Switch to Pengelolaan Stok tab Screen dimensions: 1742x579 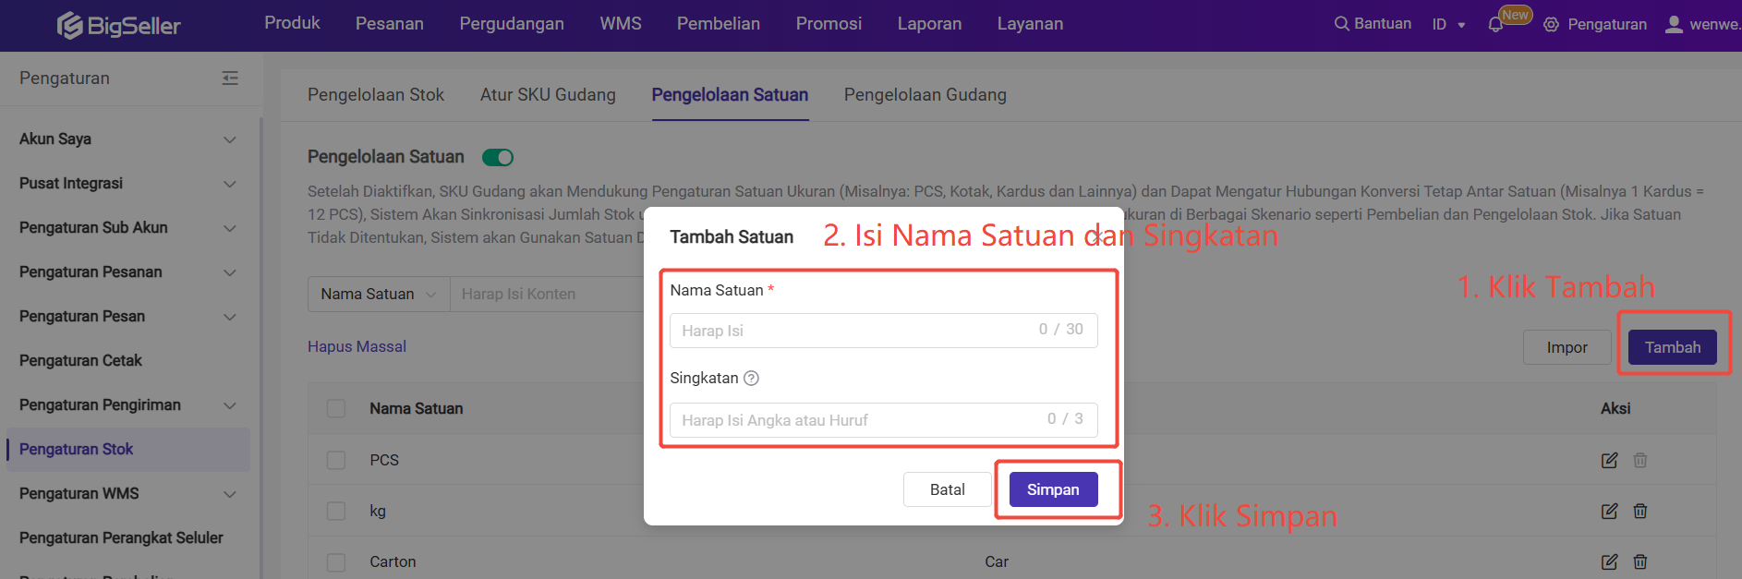click(x=376, y=95)
